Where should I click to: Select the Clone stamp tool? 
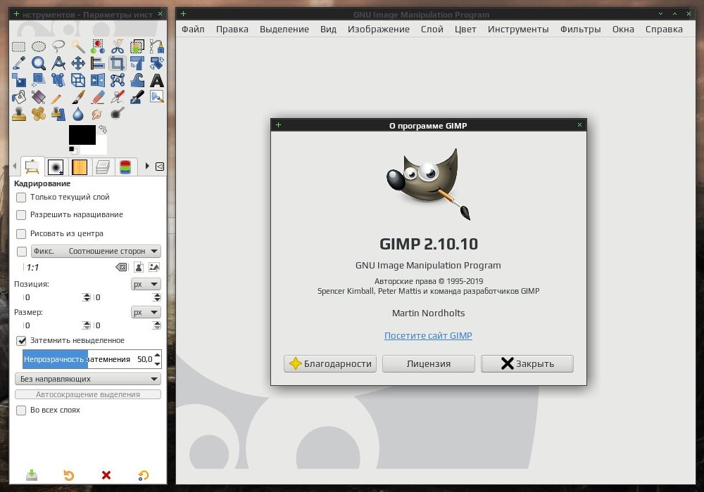coord(18,114)
